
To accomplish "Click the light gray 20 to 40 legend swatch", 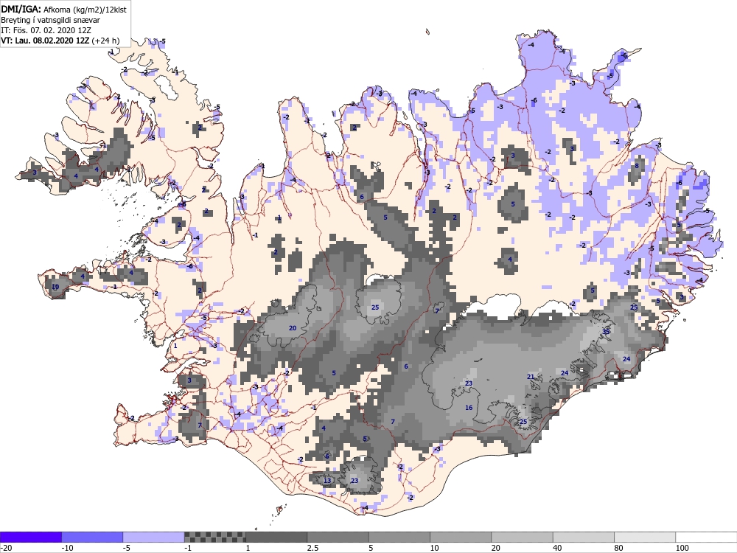I will point(523,537).
